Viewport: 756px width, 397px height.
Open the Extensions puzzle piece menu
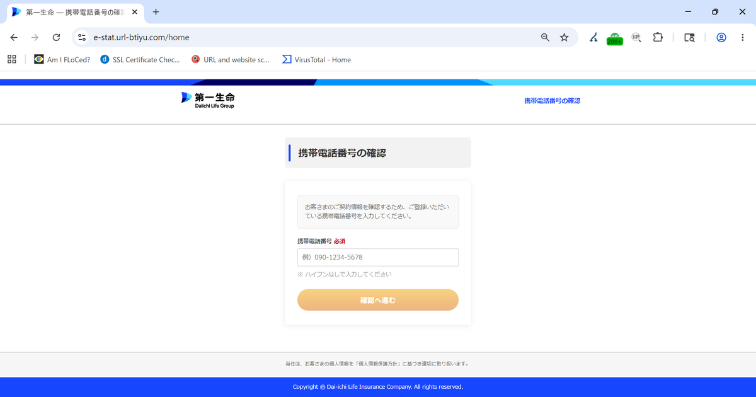658,37
